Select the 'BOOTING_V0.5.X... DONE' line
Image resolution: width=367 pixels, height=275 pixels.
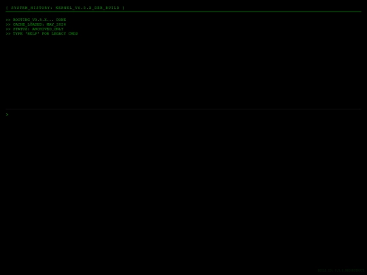pos(36,20)
